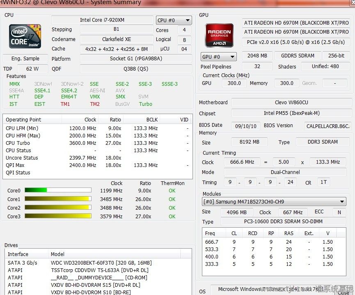Click the 8192 MB memory size field
The width and height of the screenshot is (355, 295).
click(249, 142)
